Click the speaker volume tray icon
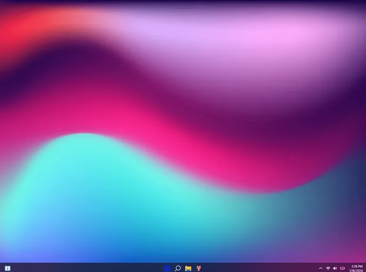This screenshot has width=366, height=272. pos(335,268)
